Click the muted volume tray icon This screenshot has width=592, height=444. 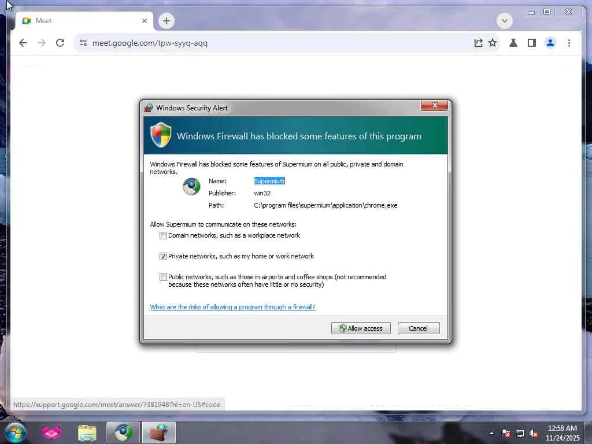(x=534, y=433)
